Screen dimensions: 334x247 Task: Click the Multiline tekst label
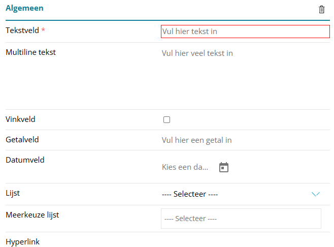pos(30,52)
